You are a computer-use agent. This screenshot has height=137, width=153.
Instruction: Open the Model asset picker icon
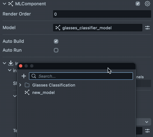147,28
